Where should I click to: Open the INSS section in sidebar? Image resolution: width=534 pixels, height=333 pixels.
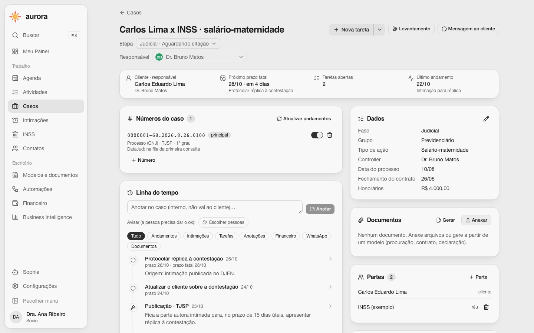tap(46, 134)
